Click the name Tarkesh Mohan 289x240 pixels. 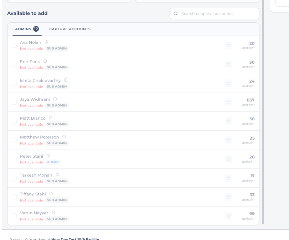point(36,175)
